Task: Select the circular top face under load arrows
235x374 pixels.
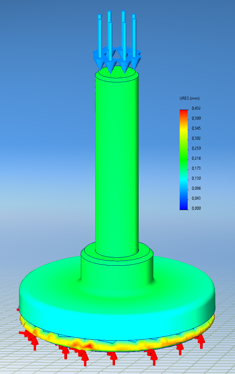Action: pyautogui.click(x=117, y=72)
